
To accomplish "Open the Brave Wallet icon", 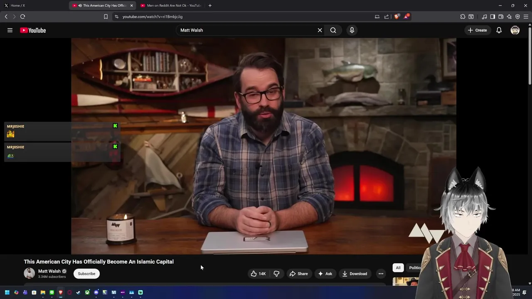I will coord(501,17).
